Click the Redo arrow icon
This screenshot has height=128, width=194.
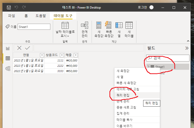[24, 8]
